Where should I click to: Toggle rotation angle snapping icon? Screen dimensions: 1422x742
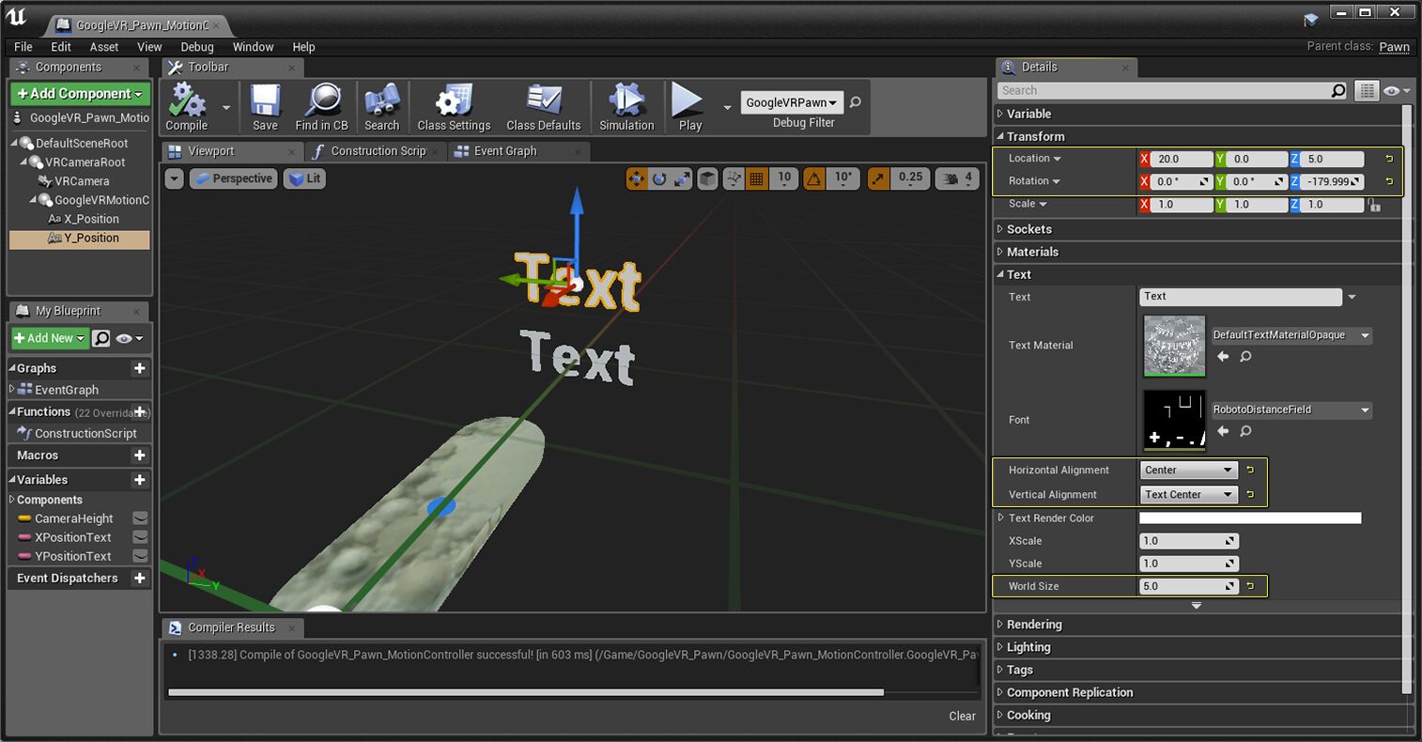click(x=813, y=178)
